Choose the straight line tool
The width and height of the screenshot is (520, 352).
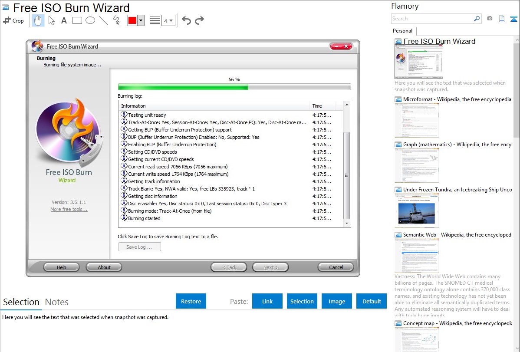click(103, 20)
